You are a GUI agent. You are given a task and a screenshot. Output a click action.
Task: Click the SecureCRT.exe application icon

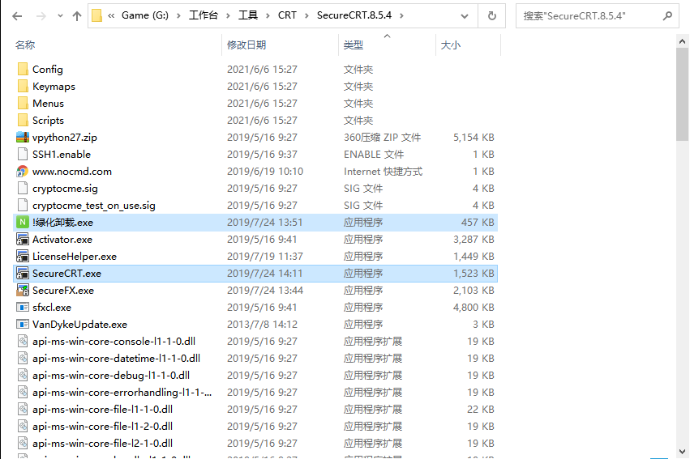(x=23, y=274)
